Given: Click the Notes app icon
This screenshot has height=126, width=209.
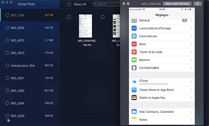Looking at the screenshot, I should [134, 120].
